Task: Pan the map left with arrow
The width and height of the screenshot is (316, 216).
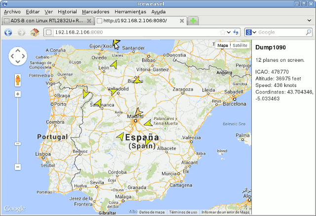Action: click(12, 56)
